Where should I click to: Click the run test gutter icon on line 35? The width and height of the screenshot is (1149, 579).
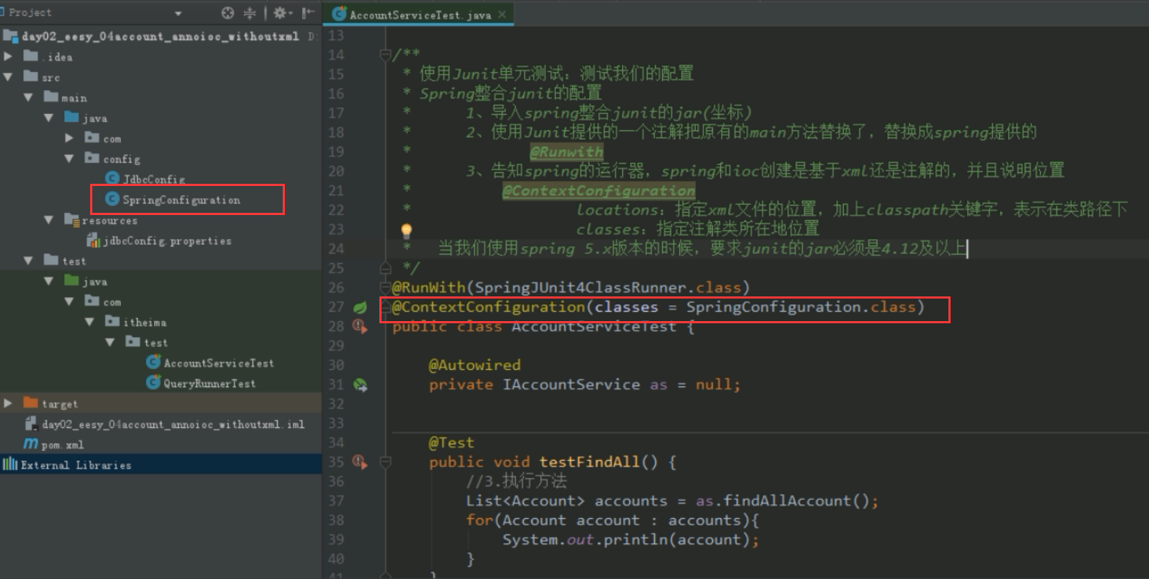pyautogui.click(x=360, y=462)
